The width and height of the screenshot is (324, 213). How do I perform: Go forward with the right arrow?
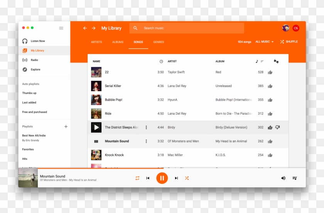94,28
